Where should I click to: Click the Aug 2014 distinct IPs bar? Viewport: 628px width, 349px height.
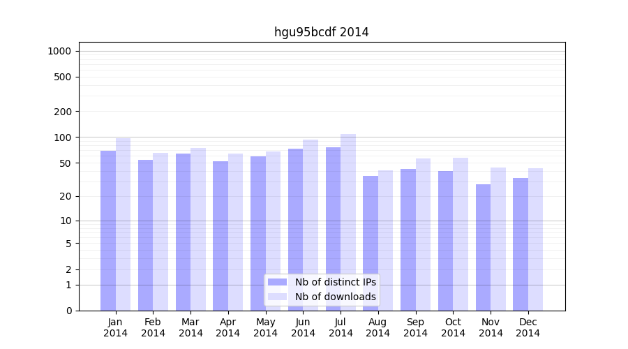click(x=371, y=243)
